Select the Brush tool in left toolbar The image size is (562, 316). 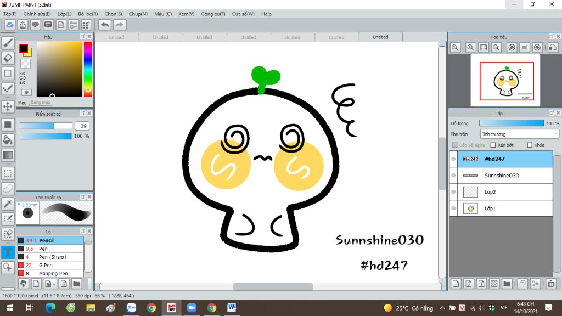click(8, 42)
